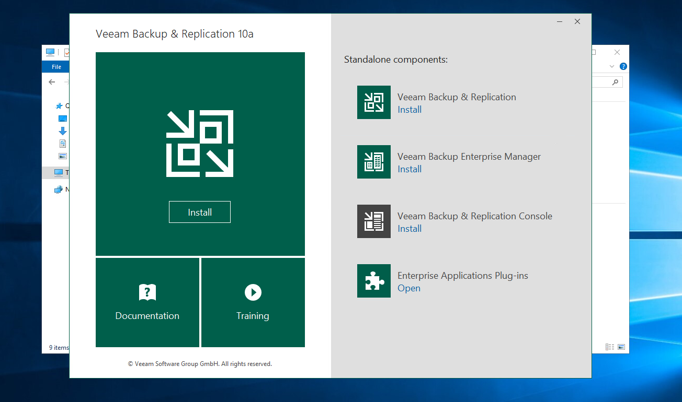The height and width of the screenshot is (402, 682).
Task: Click Veeam copyright notice text
Action: coord(200,364)
